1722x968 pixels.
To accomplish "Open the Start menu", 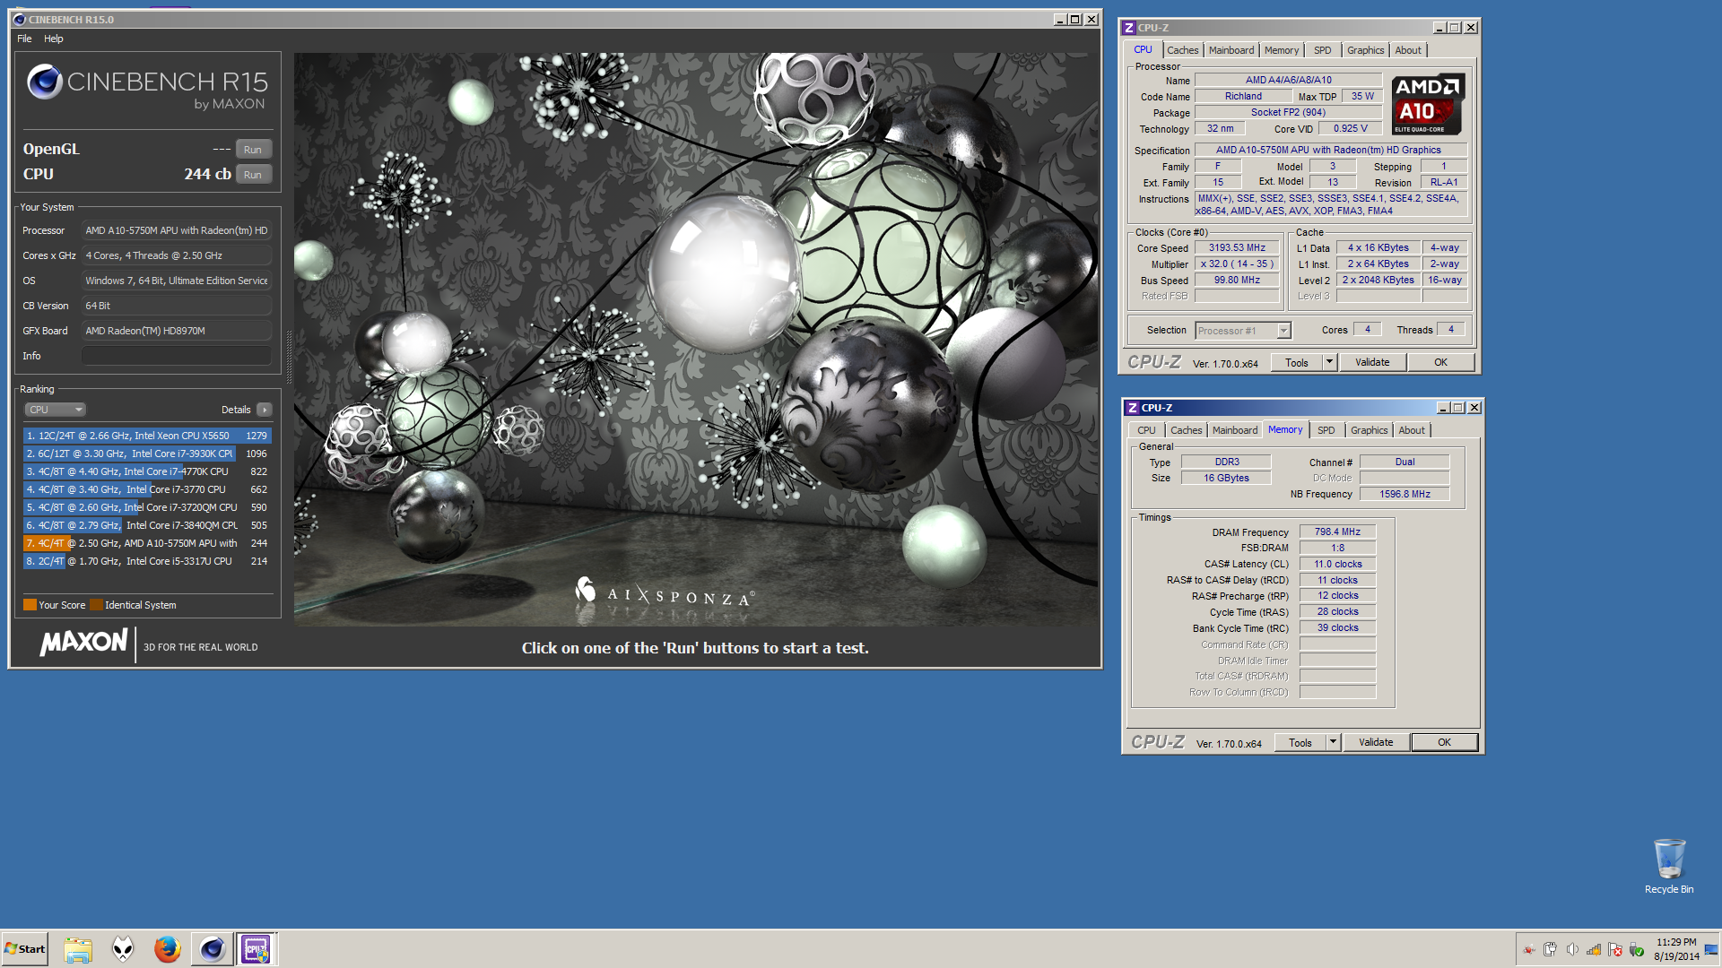I will [x=25, y=949].
